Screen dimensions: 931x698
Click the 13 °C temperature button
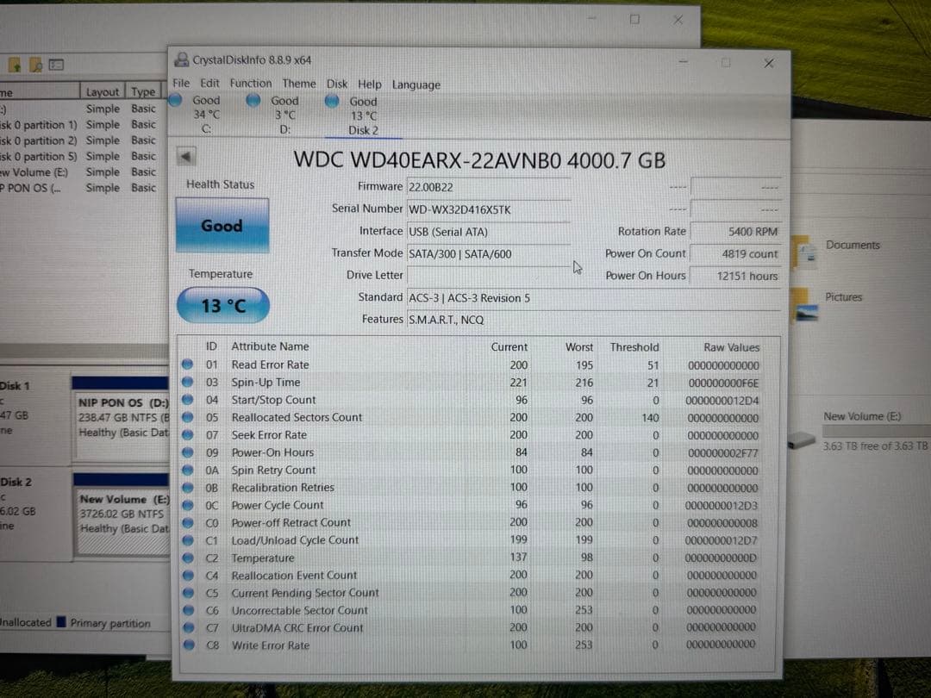click(x=223, y=306)
